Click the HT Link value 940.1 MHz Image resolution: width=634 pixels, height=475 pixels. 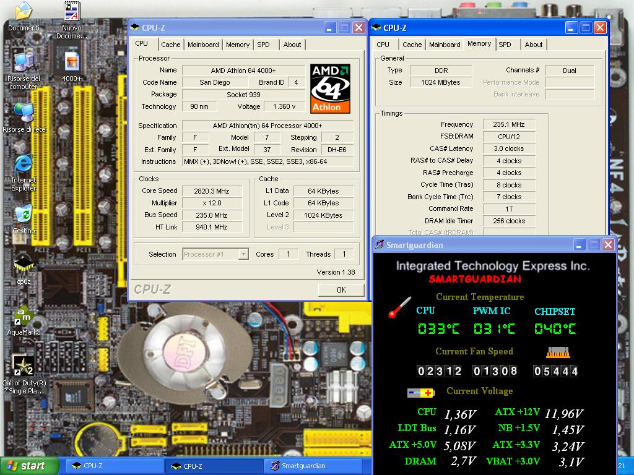pyautogui.click(x=212, y=227)
